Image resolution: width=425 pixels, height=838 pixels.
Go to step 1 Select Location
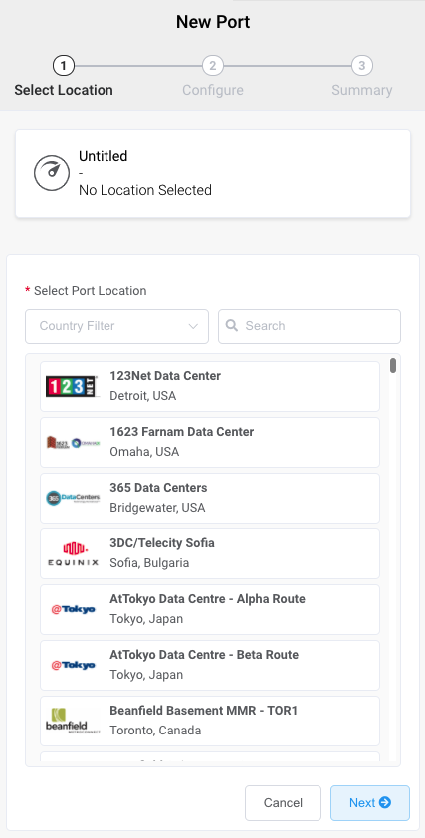[x=64, y=77]
